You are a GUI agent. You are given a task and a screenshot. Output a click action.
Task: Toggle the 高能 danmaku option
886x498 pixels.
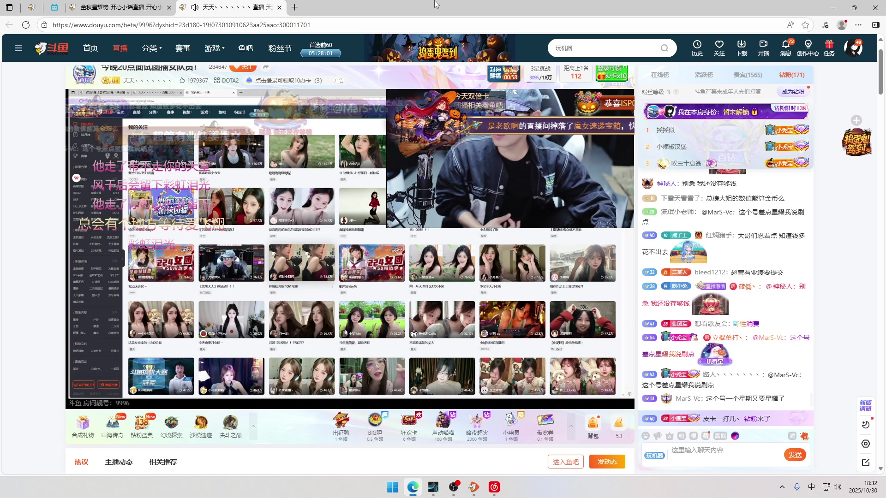coord(720,436)
